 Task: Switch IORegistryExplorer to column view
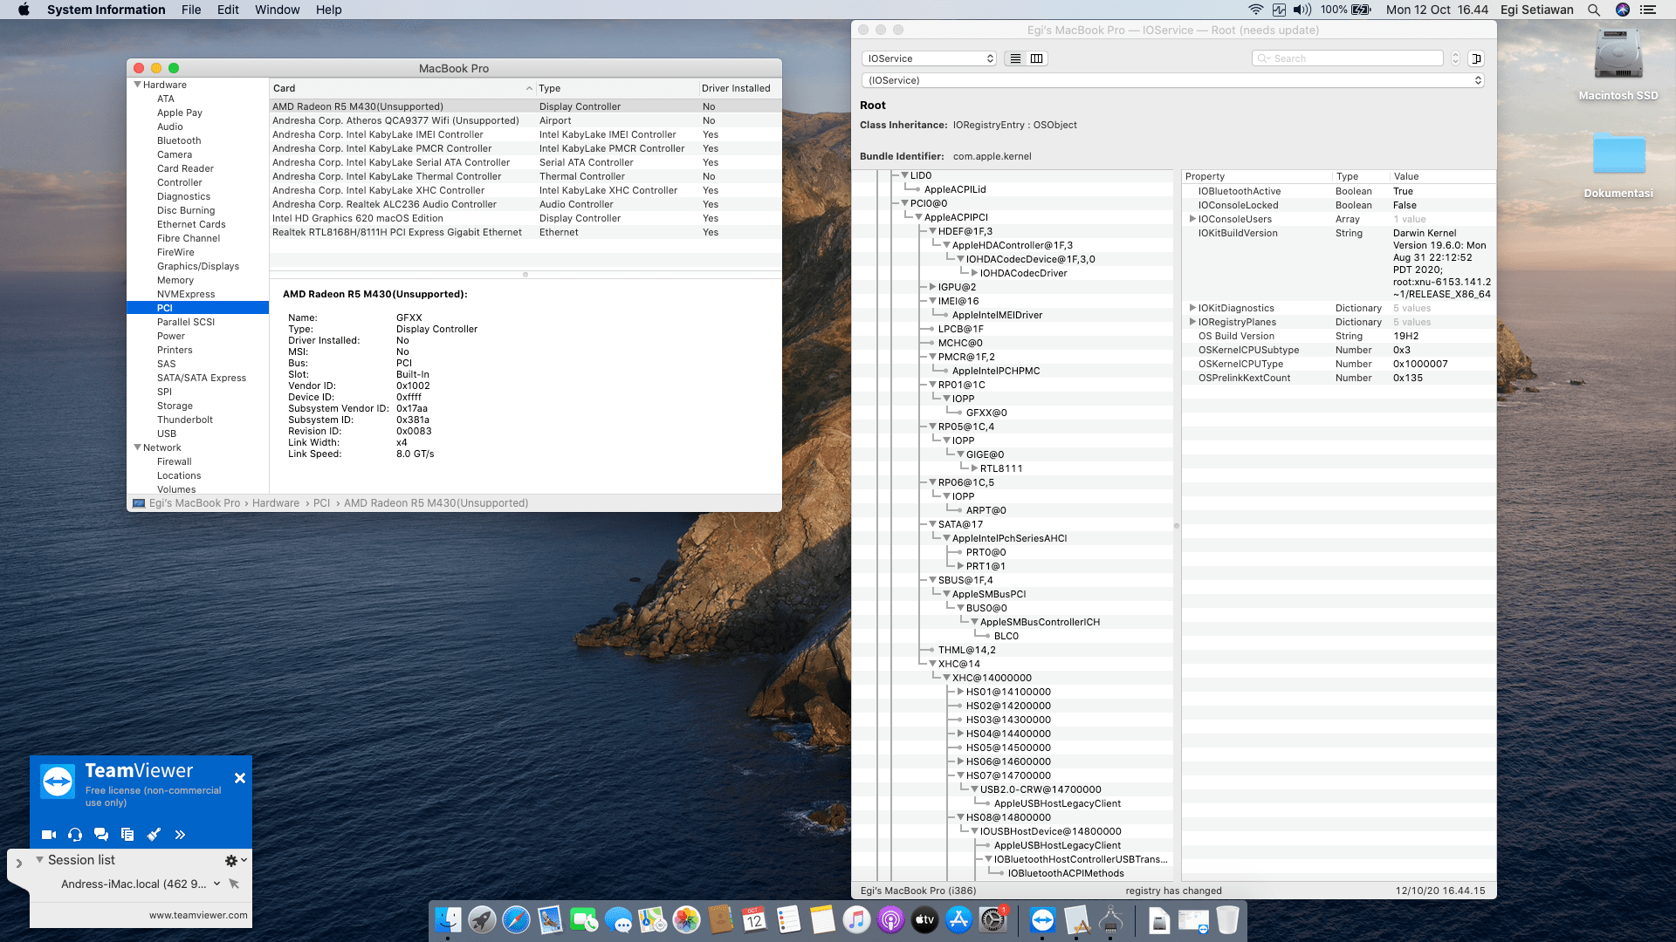1036,58
